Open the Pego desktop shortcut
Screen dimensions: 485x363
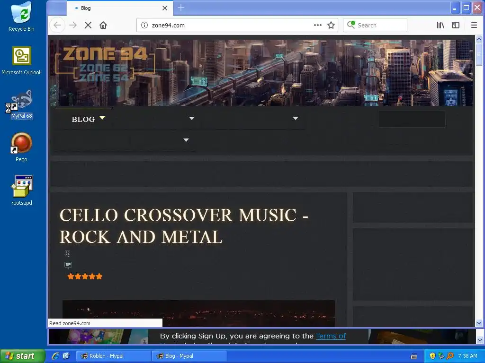coord(21,147)
